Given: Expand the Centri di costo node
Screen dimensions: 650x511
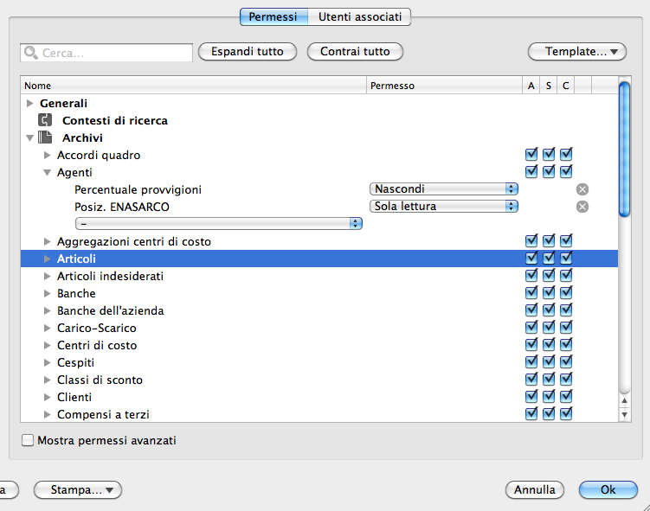Looking at the screenshot, I should [x=48, y=346].
